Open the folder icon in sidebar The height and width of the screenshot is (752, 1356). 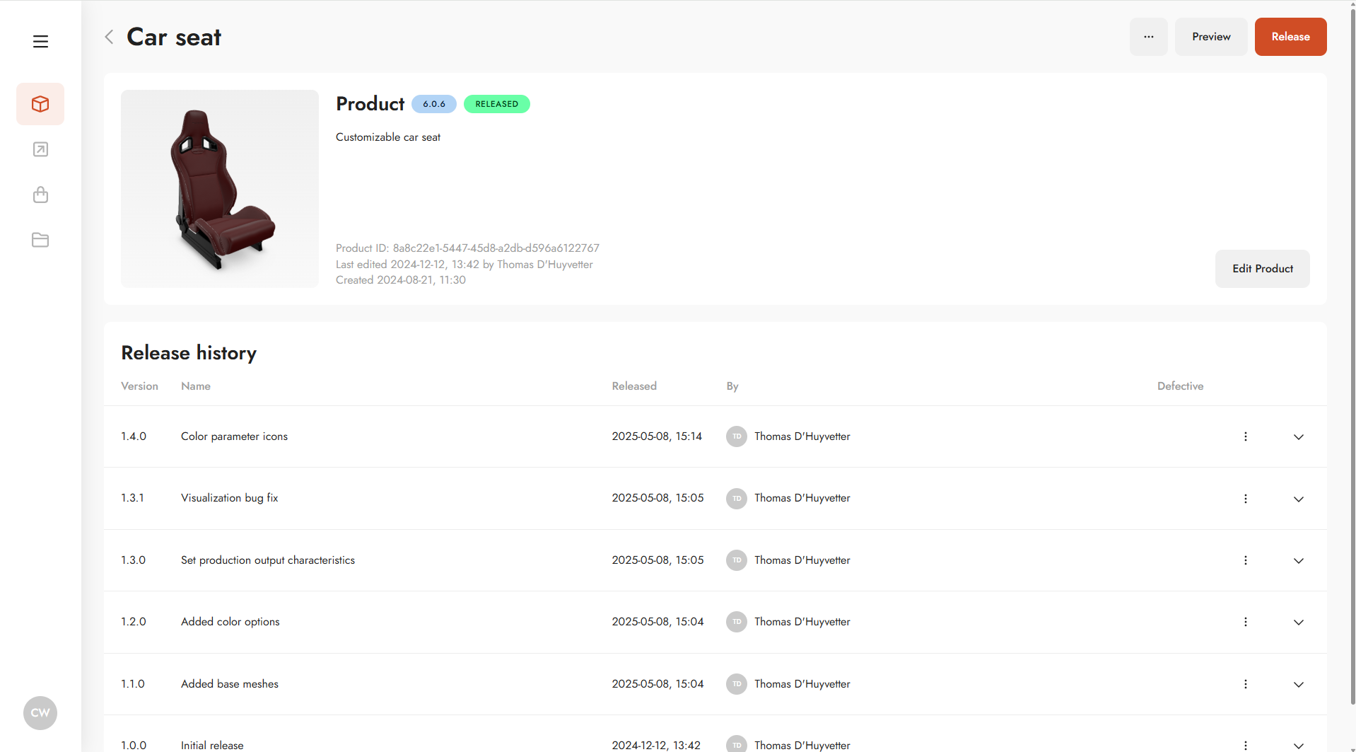[40, 240]
